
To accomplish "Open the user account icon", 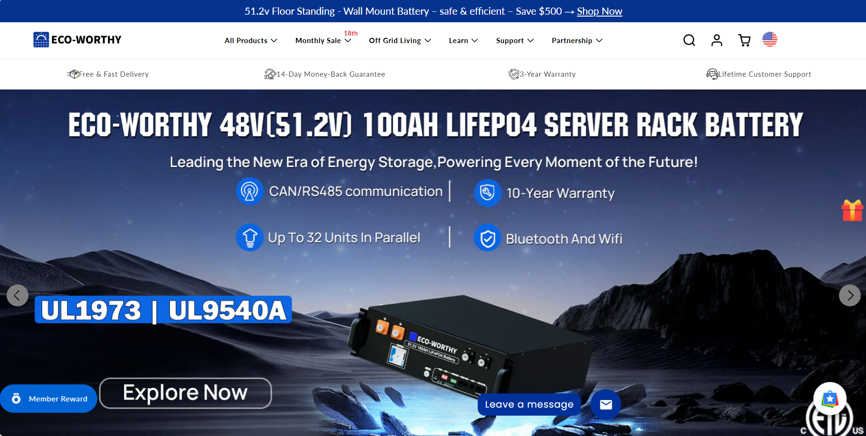I will click(x=716, y=40).
